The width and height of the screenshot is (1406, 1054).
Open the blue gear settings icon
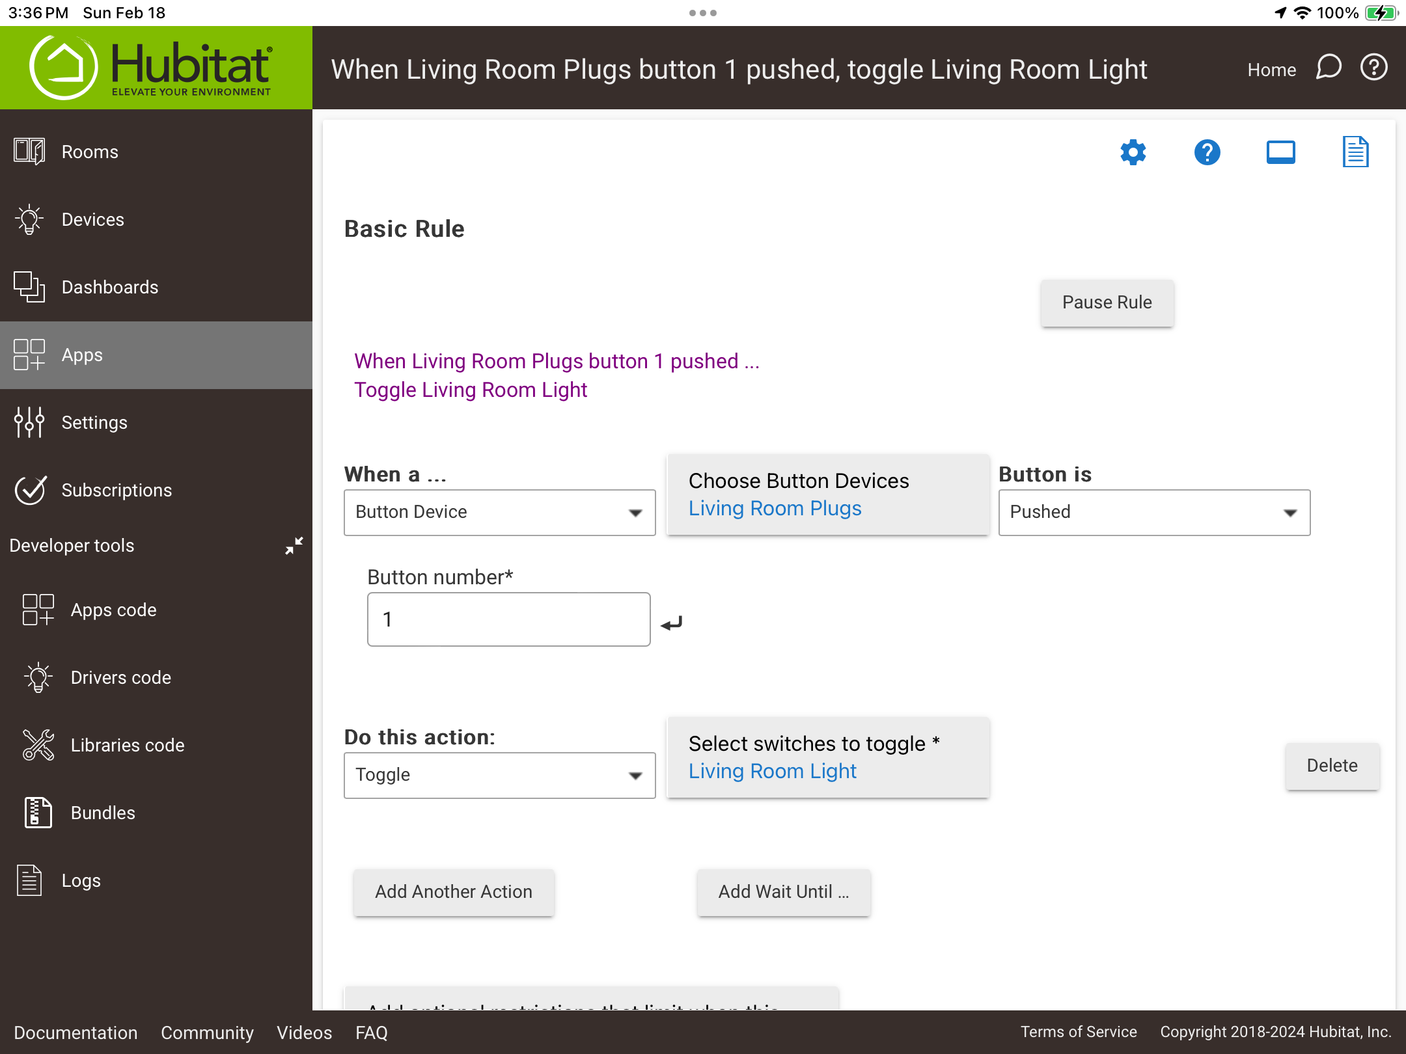1133,152
